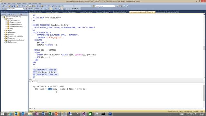Click the Paste icon in the toolbar
Image resolution: width=206 pixels, height=116 pixels.
42,6
